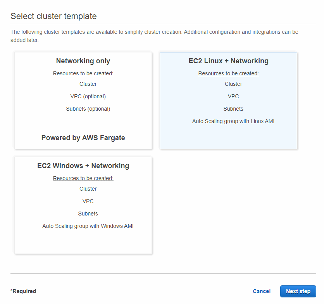The height and width of the screenshot is (304, 324).
Task: Click VPC (optional) in Networking only card
Action: (88, 96)
